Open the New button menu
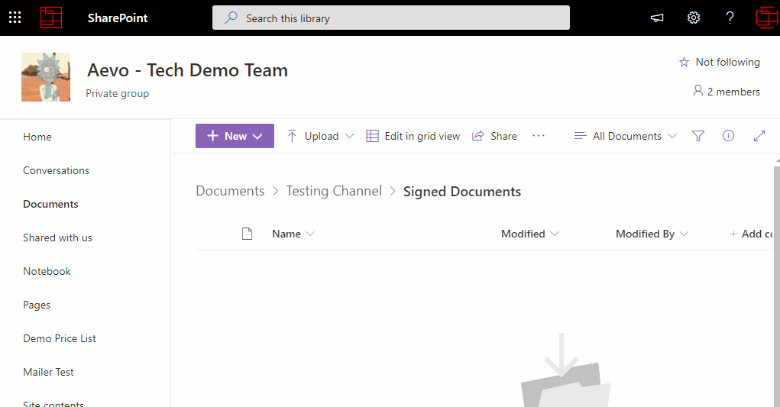Viewport: 780px width, 407px height. 235,136
